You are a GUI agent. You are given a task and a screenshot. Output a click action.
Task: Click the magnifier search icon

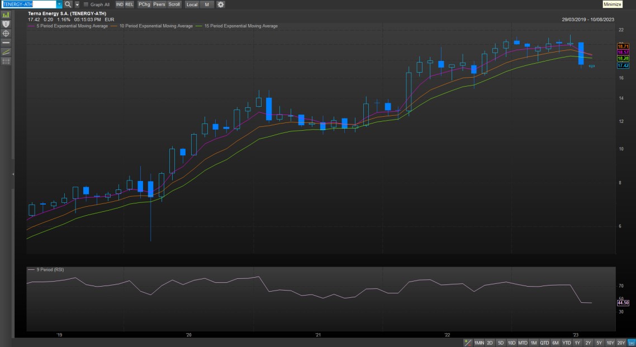[x=68, y=4]
